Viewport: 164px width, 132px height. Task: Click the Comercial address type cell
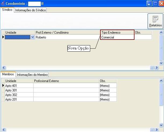(117, 37)
